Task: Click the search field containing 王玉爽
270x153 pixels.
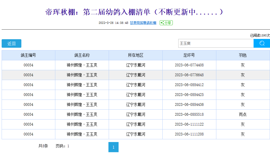Action: 216,43
